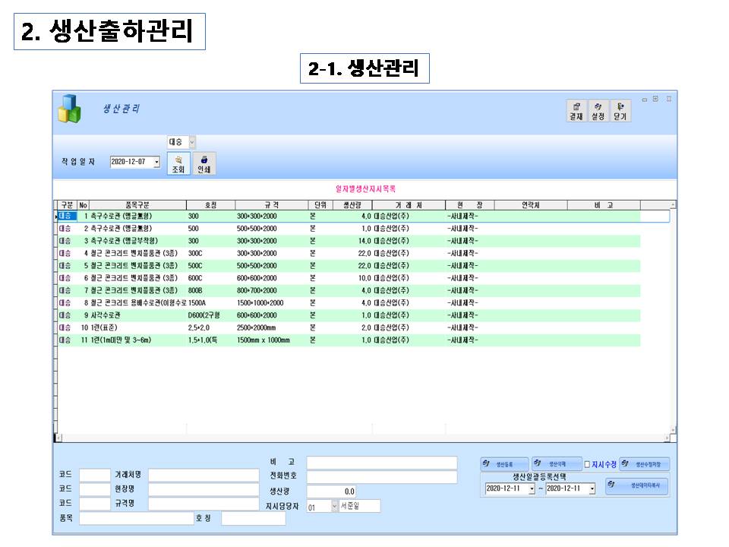This screenshot has width=729, height=547.
Task: Click the 조회 (search) button
Action: coord(178,164)
